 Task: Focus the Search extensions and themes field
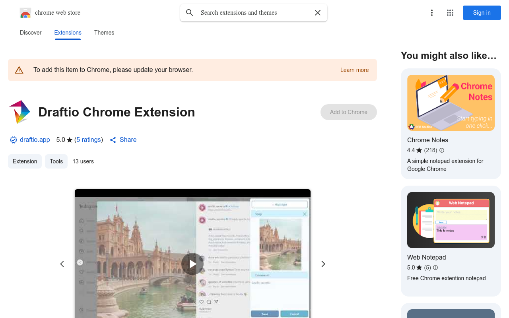[254, 13]
